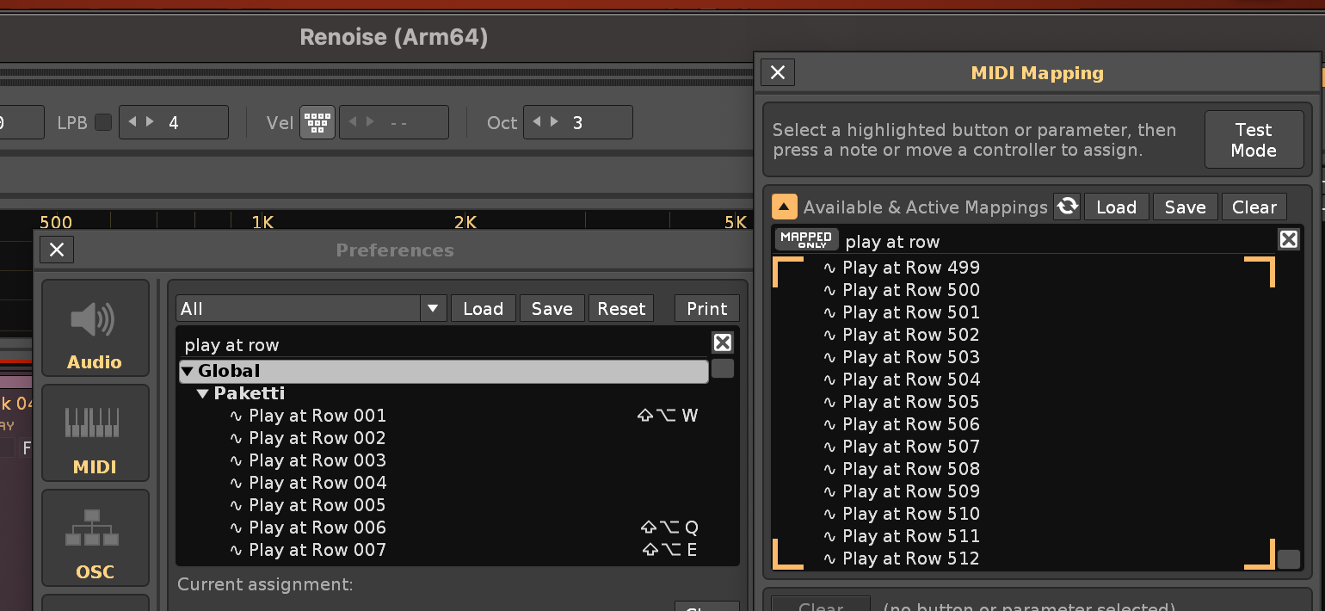Click Save in MIDI Mapping panel
This screenshot has height=611, width=1325.
[x=1185, y=207]
